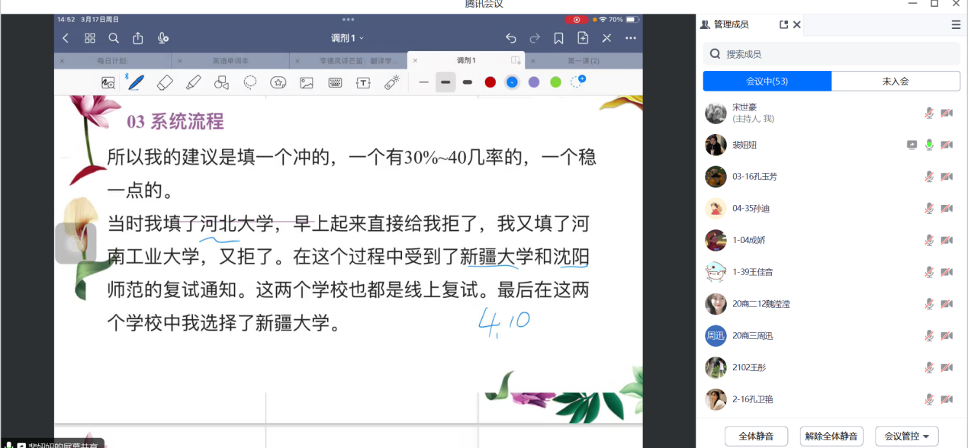Toggle microphone for 宋世豪
The height and width of the screenshot is (448, 968).
click(x=929, y=113)
